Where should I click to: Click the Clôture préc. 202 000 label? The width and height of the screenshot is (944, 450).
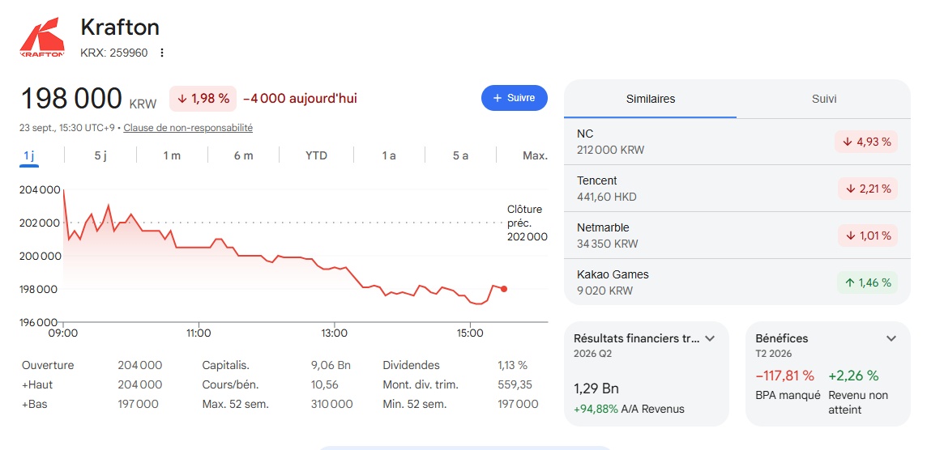point(527,223)
